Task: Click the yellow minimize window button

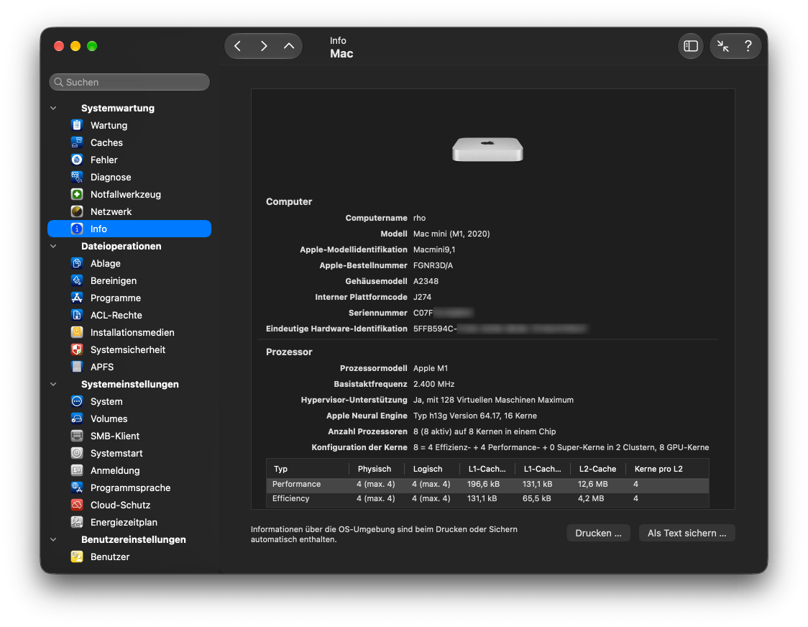Action: pyautogui.click(x=75, y=46)
